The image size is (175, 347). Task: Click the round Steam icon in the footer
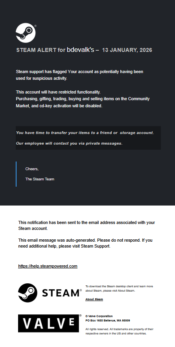[x=28, y=292]
